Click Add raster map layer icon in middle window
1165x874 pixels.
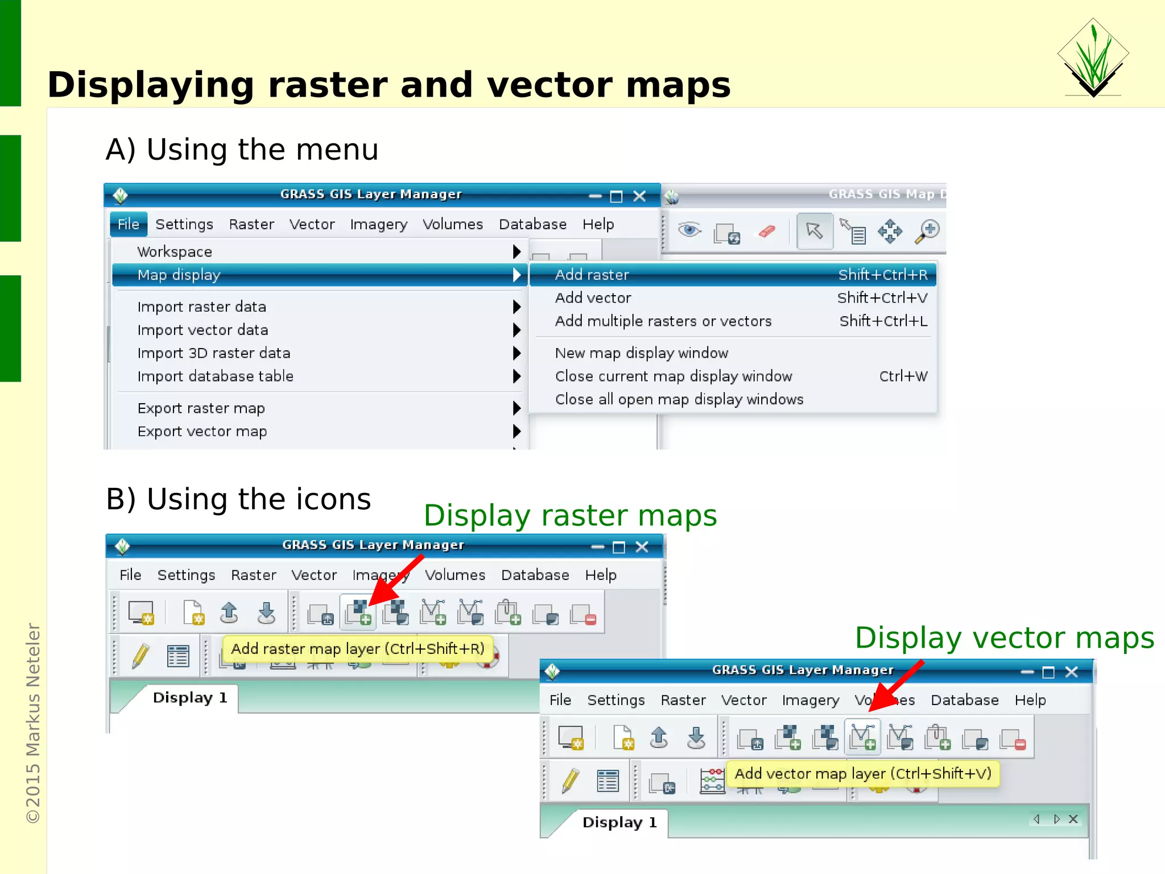(x=358, y=613)
